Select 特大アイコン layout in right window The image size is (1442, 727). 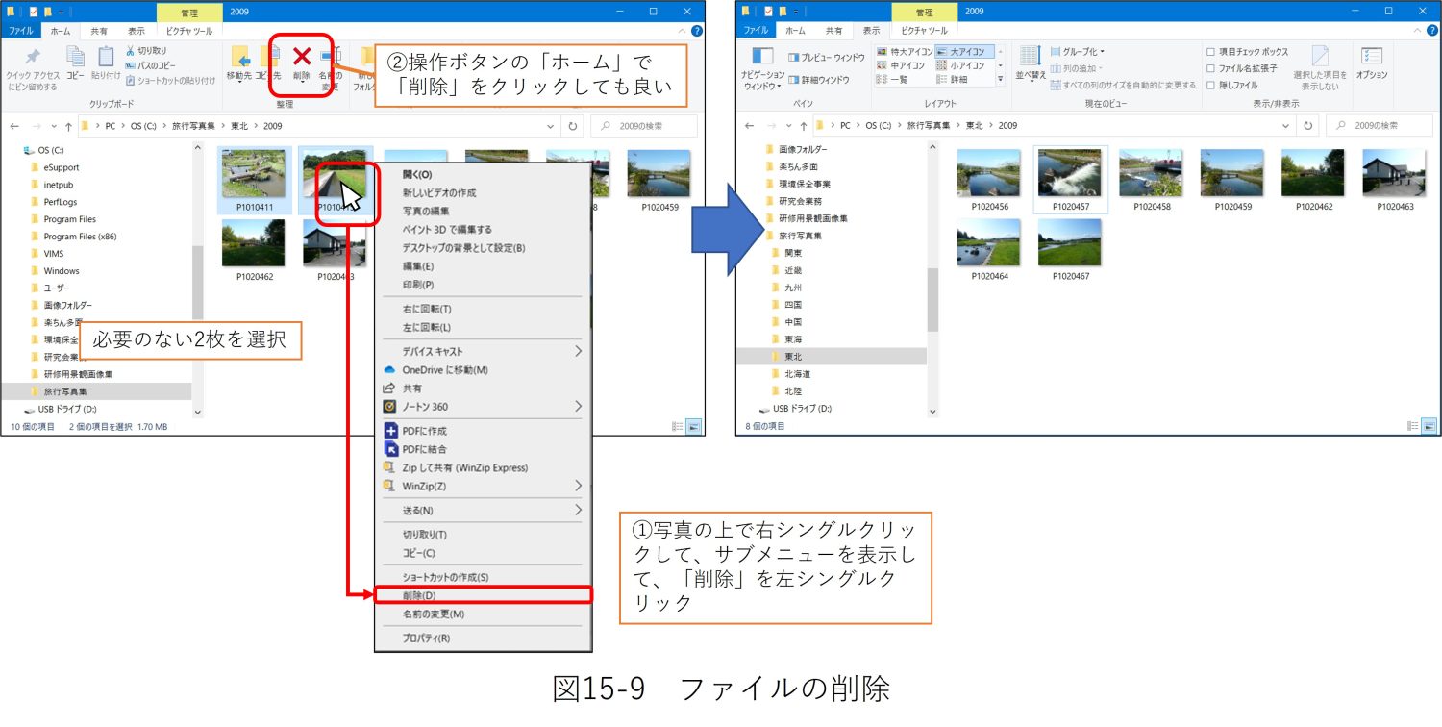pos(904,52)
